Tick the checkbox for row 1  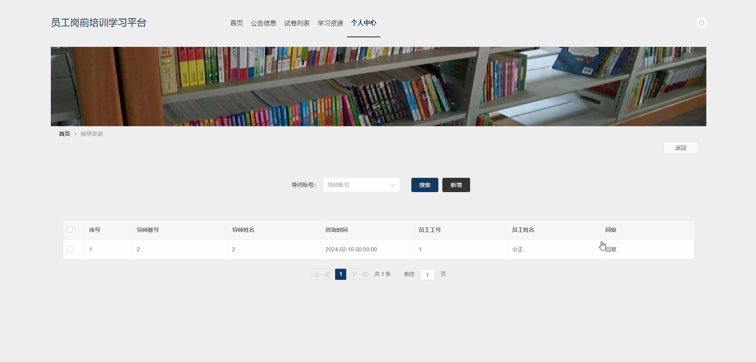pos(70,249)
